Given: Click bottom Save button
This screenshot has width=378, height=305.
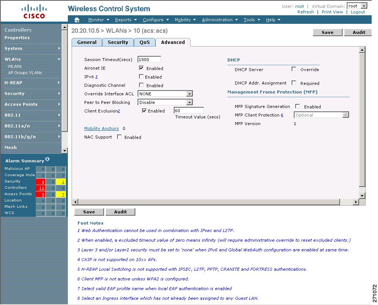Looking at the screenshot, I should (x=89, y=212).
